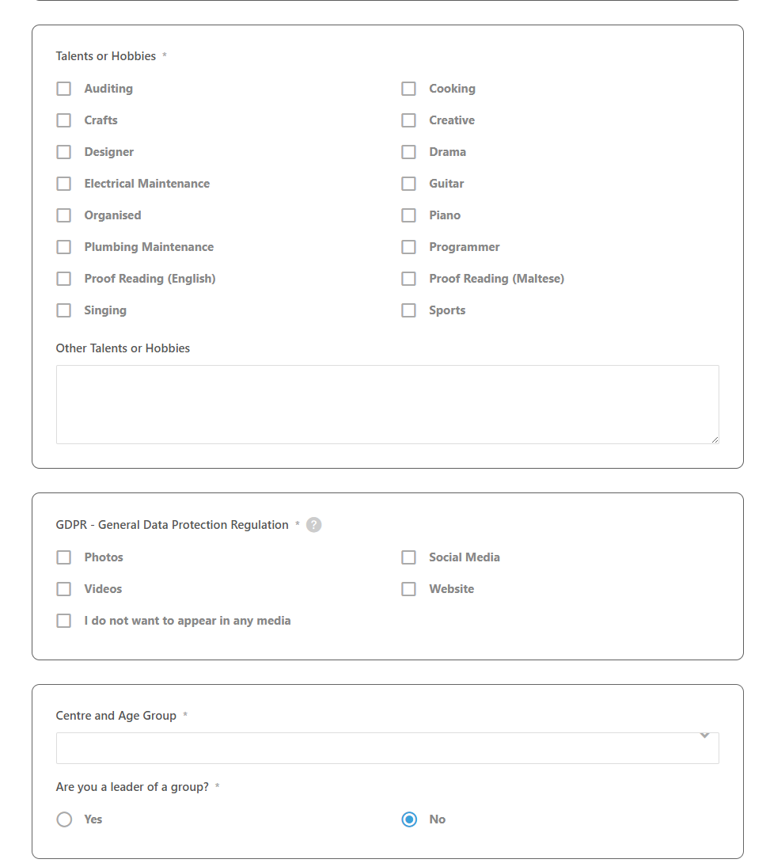
Task: Select I do not want to appear in any media
Action: click(64, 621)
